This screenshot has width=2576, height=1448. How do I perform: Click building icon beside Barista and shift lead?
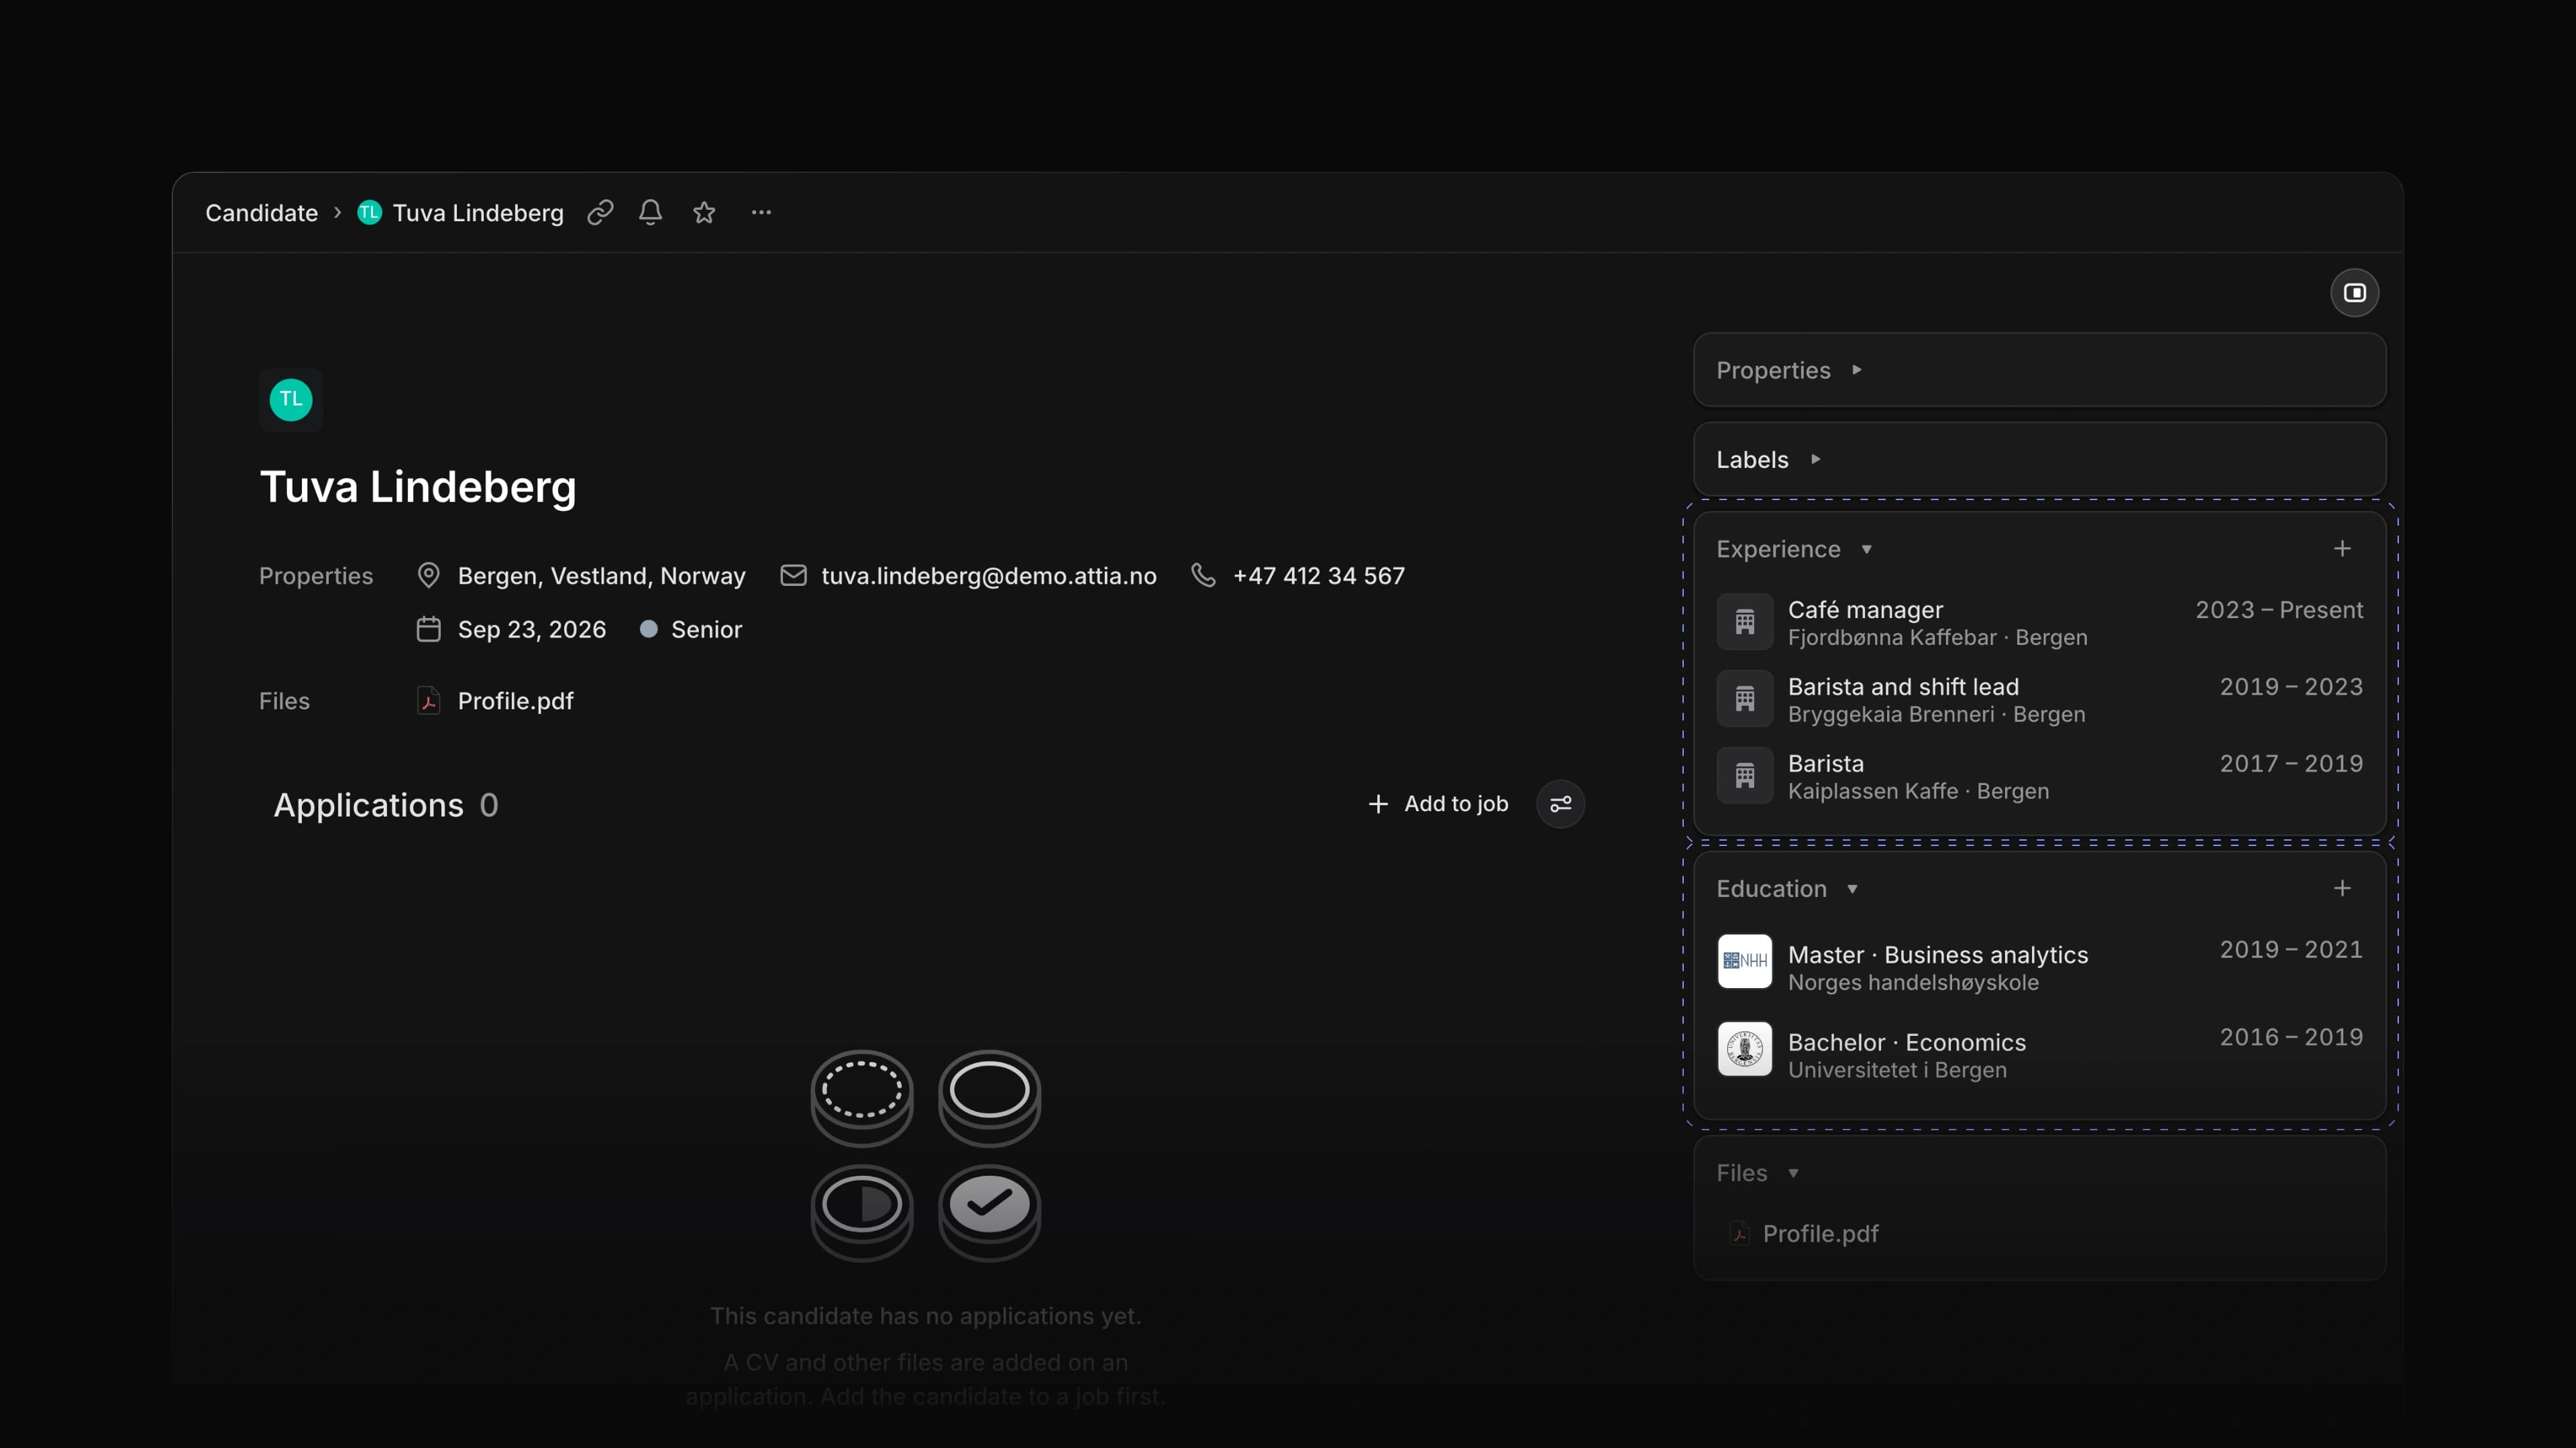point(1745,699)
